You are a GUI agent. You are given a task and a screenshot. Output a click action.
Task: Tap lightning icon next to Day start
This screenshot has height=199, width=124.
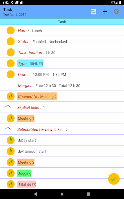(x=11, y=140)
